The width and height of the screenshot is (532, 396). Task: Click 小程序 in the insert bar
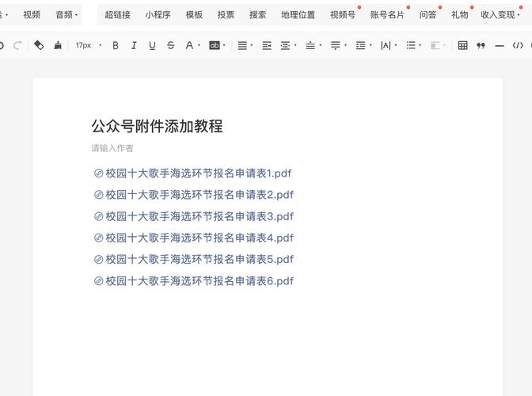[x=158, y=14]
